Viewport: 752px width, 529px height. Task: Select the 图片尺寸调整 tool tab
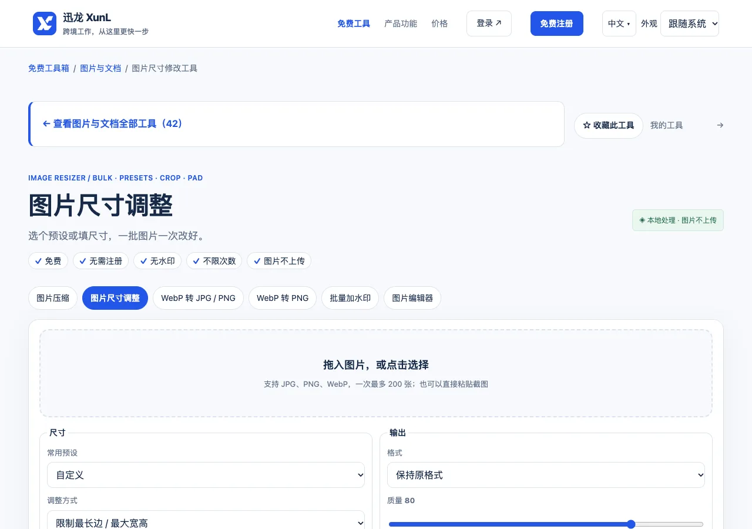point(115,298)
